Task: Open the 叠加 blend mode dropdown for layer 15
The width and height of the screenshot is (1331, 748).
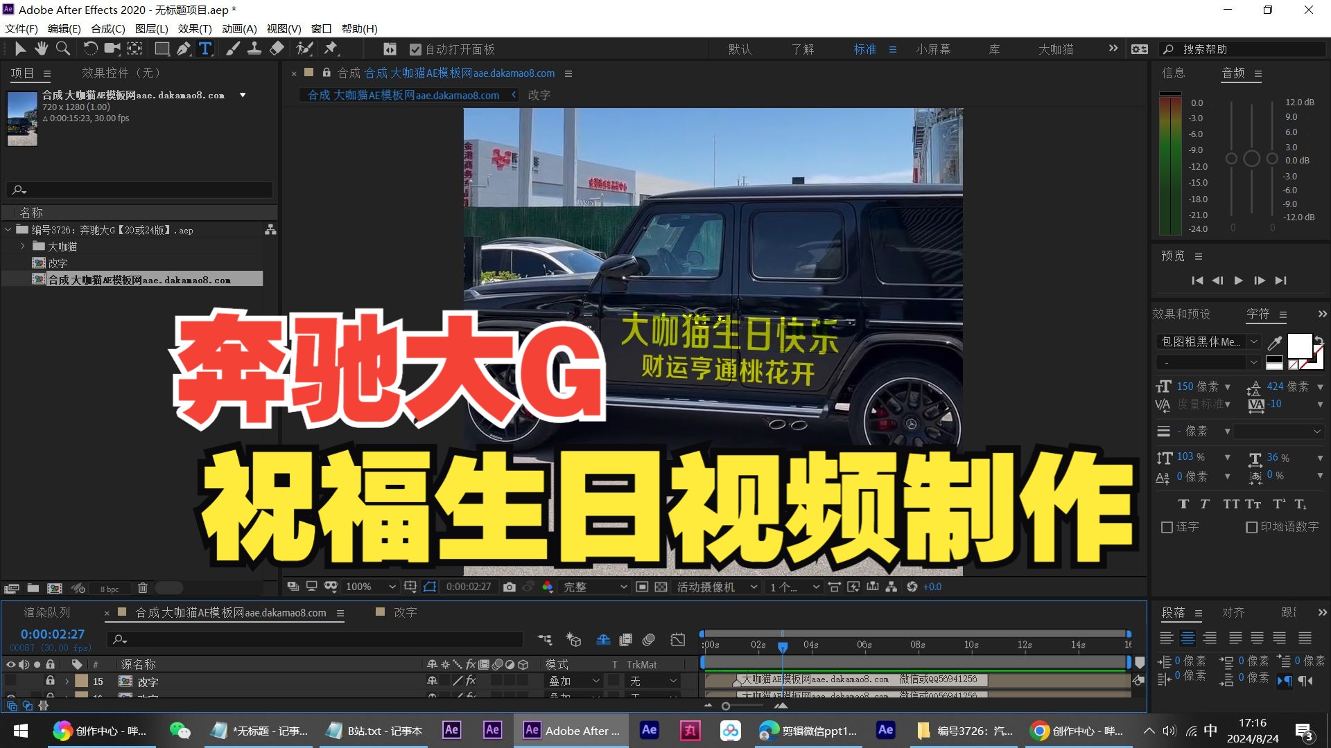Action: point(574,682)
